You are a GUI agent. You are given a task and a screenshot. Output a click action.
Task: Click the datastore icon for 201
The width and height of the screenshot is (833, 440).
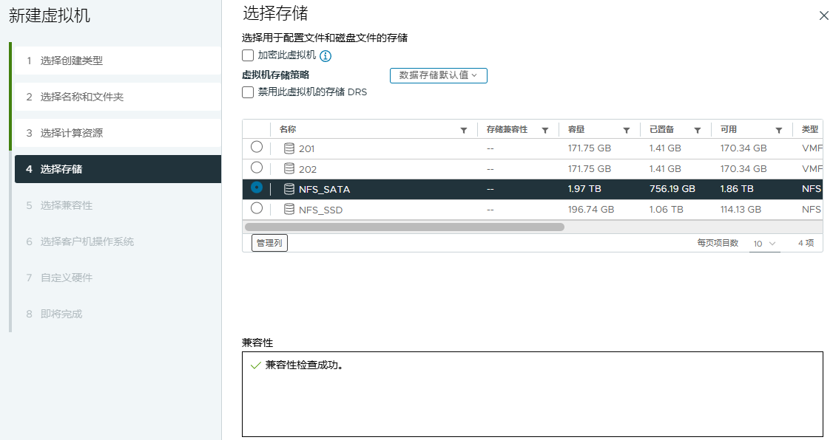point(289,148)
